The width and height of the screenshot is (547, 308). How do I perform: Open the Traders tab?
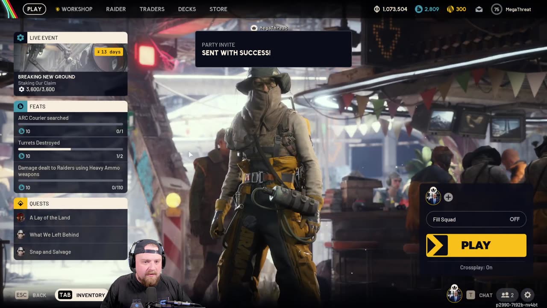click(x=152, y=9)
